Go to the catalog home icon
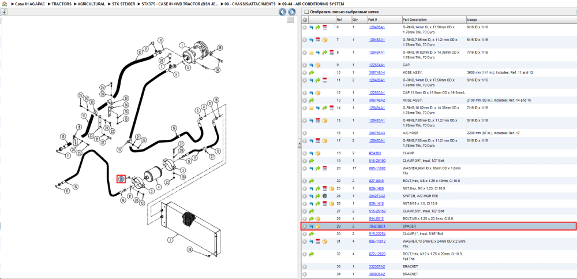This screenshot has width=577, height=279. pyautogui.click(x=4, y=3)
